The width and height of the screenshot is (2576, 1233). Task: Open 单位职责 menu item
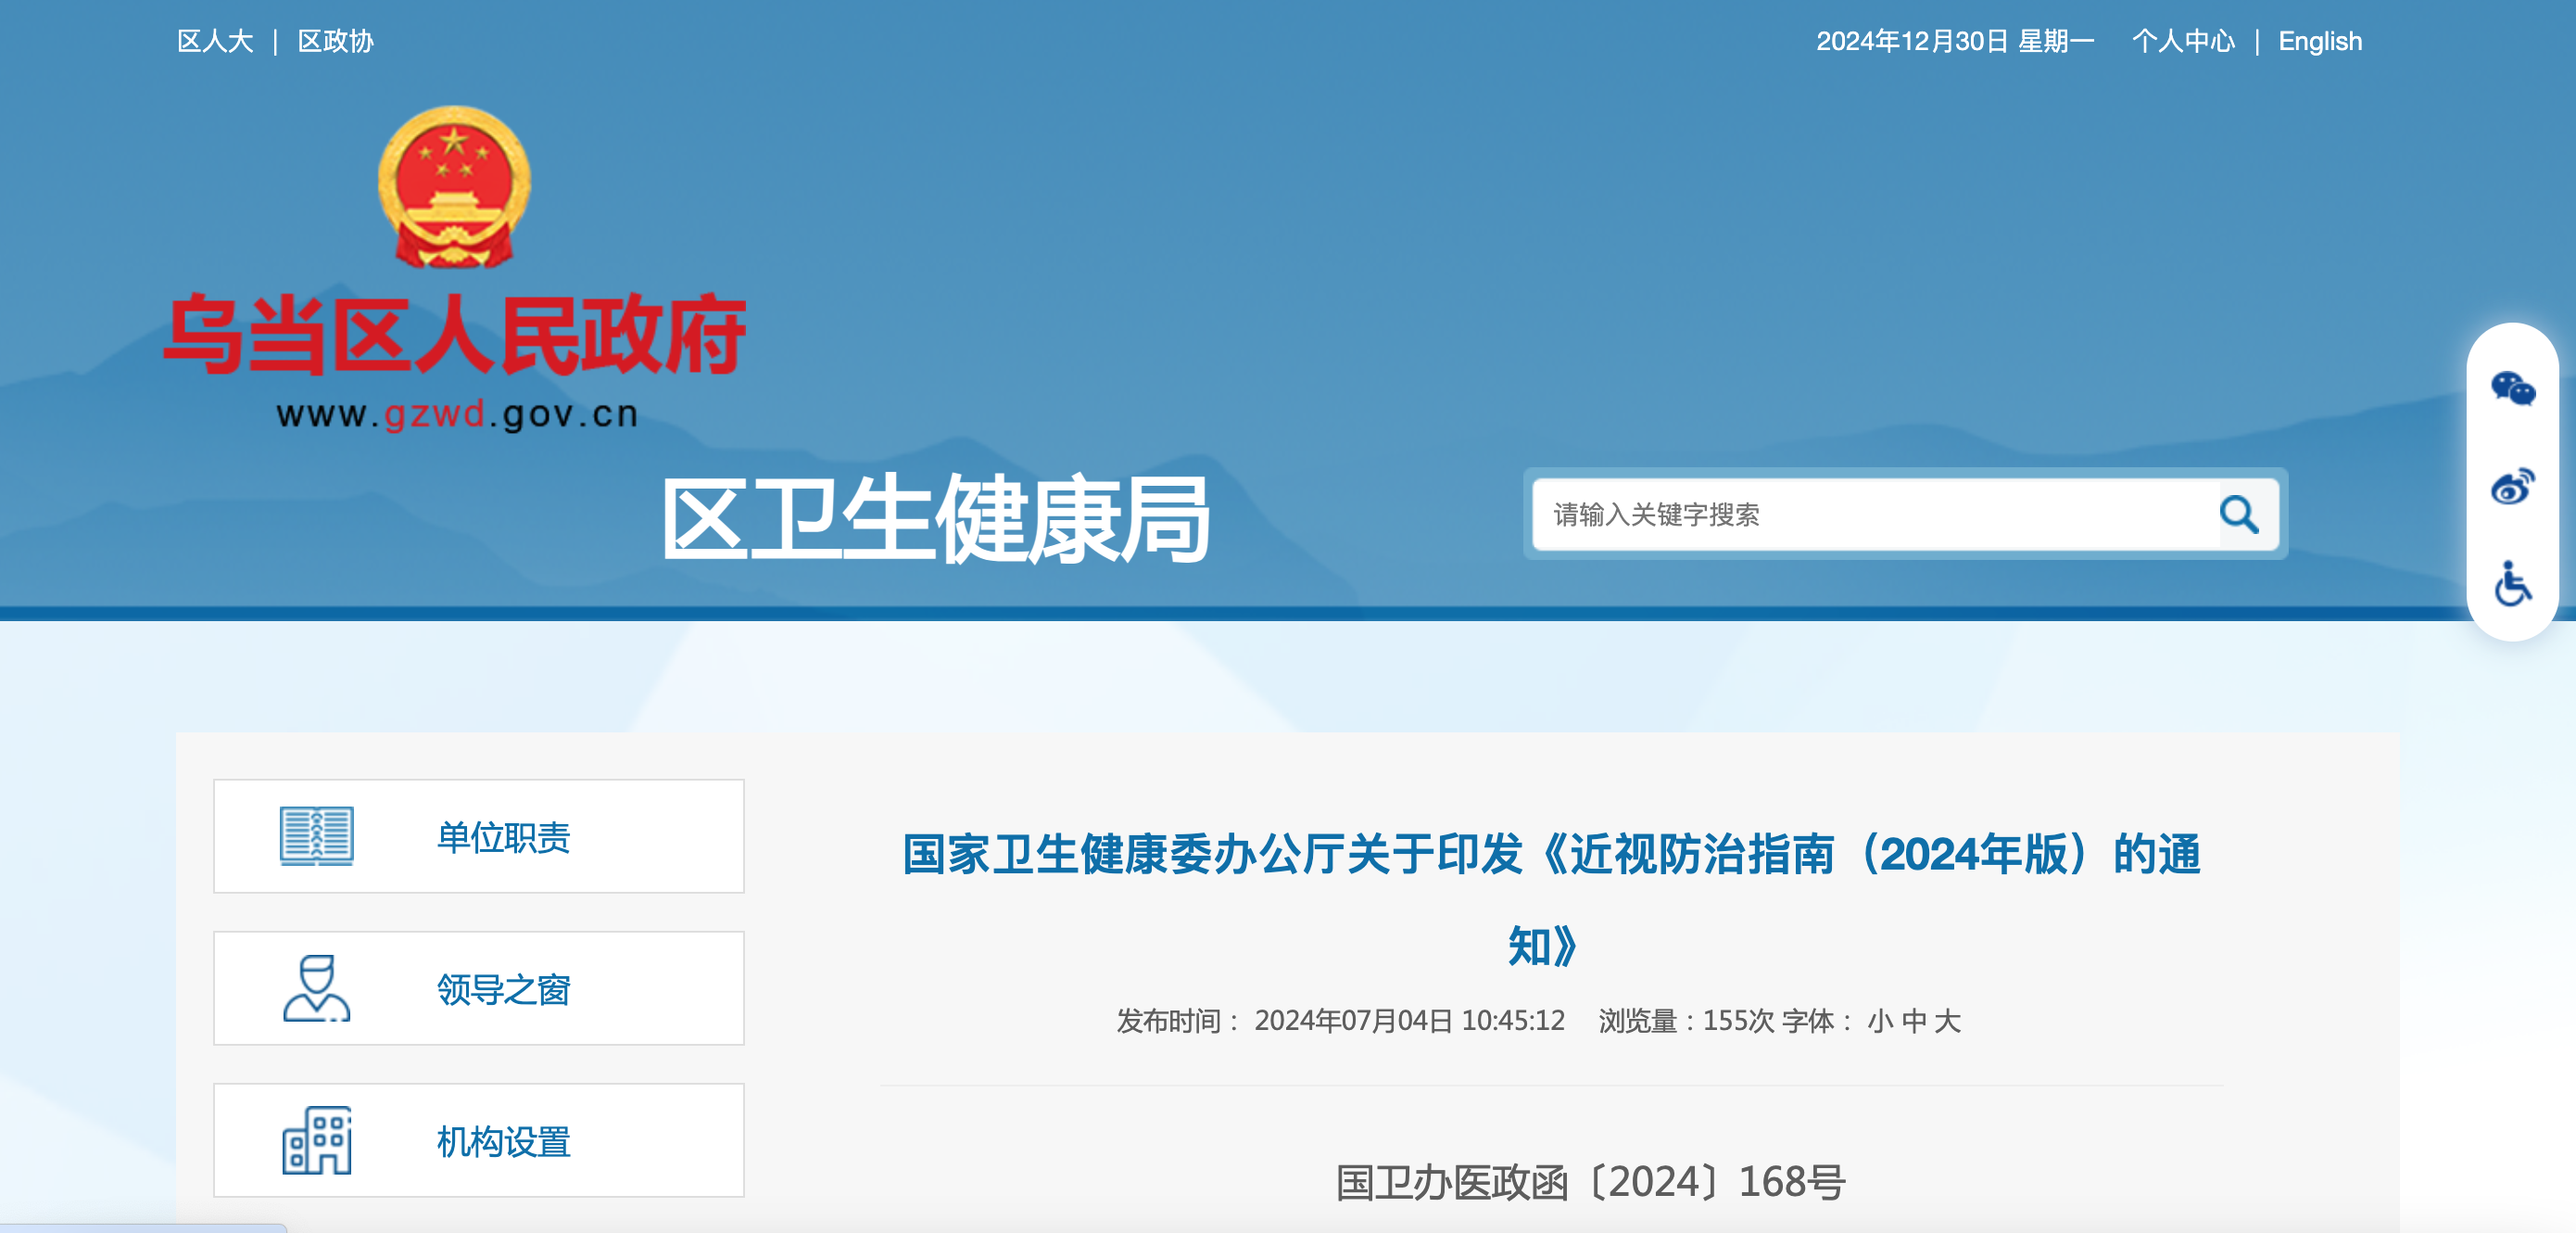coord(479,835)
